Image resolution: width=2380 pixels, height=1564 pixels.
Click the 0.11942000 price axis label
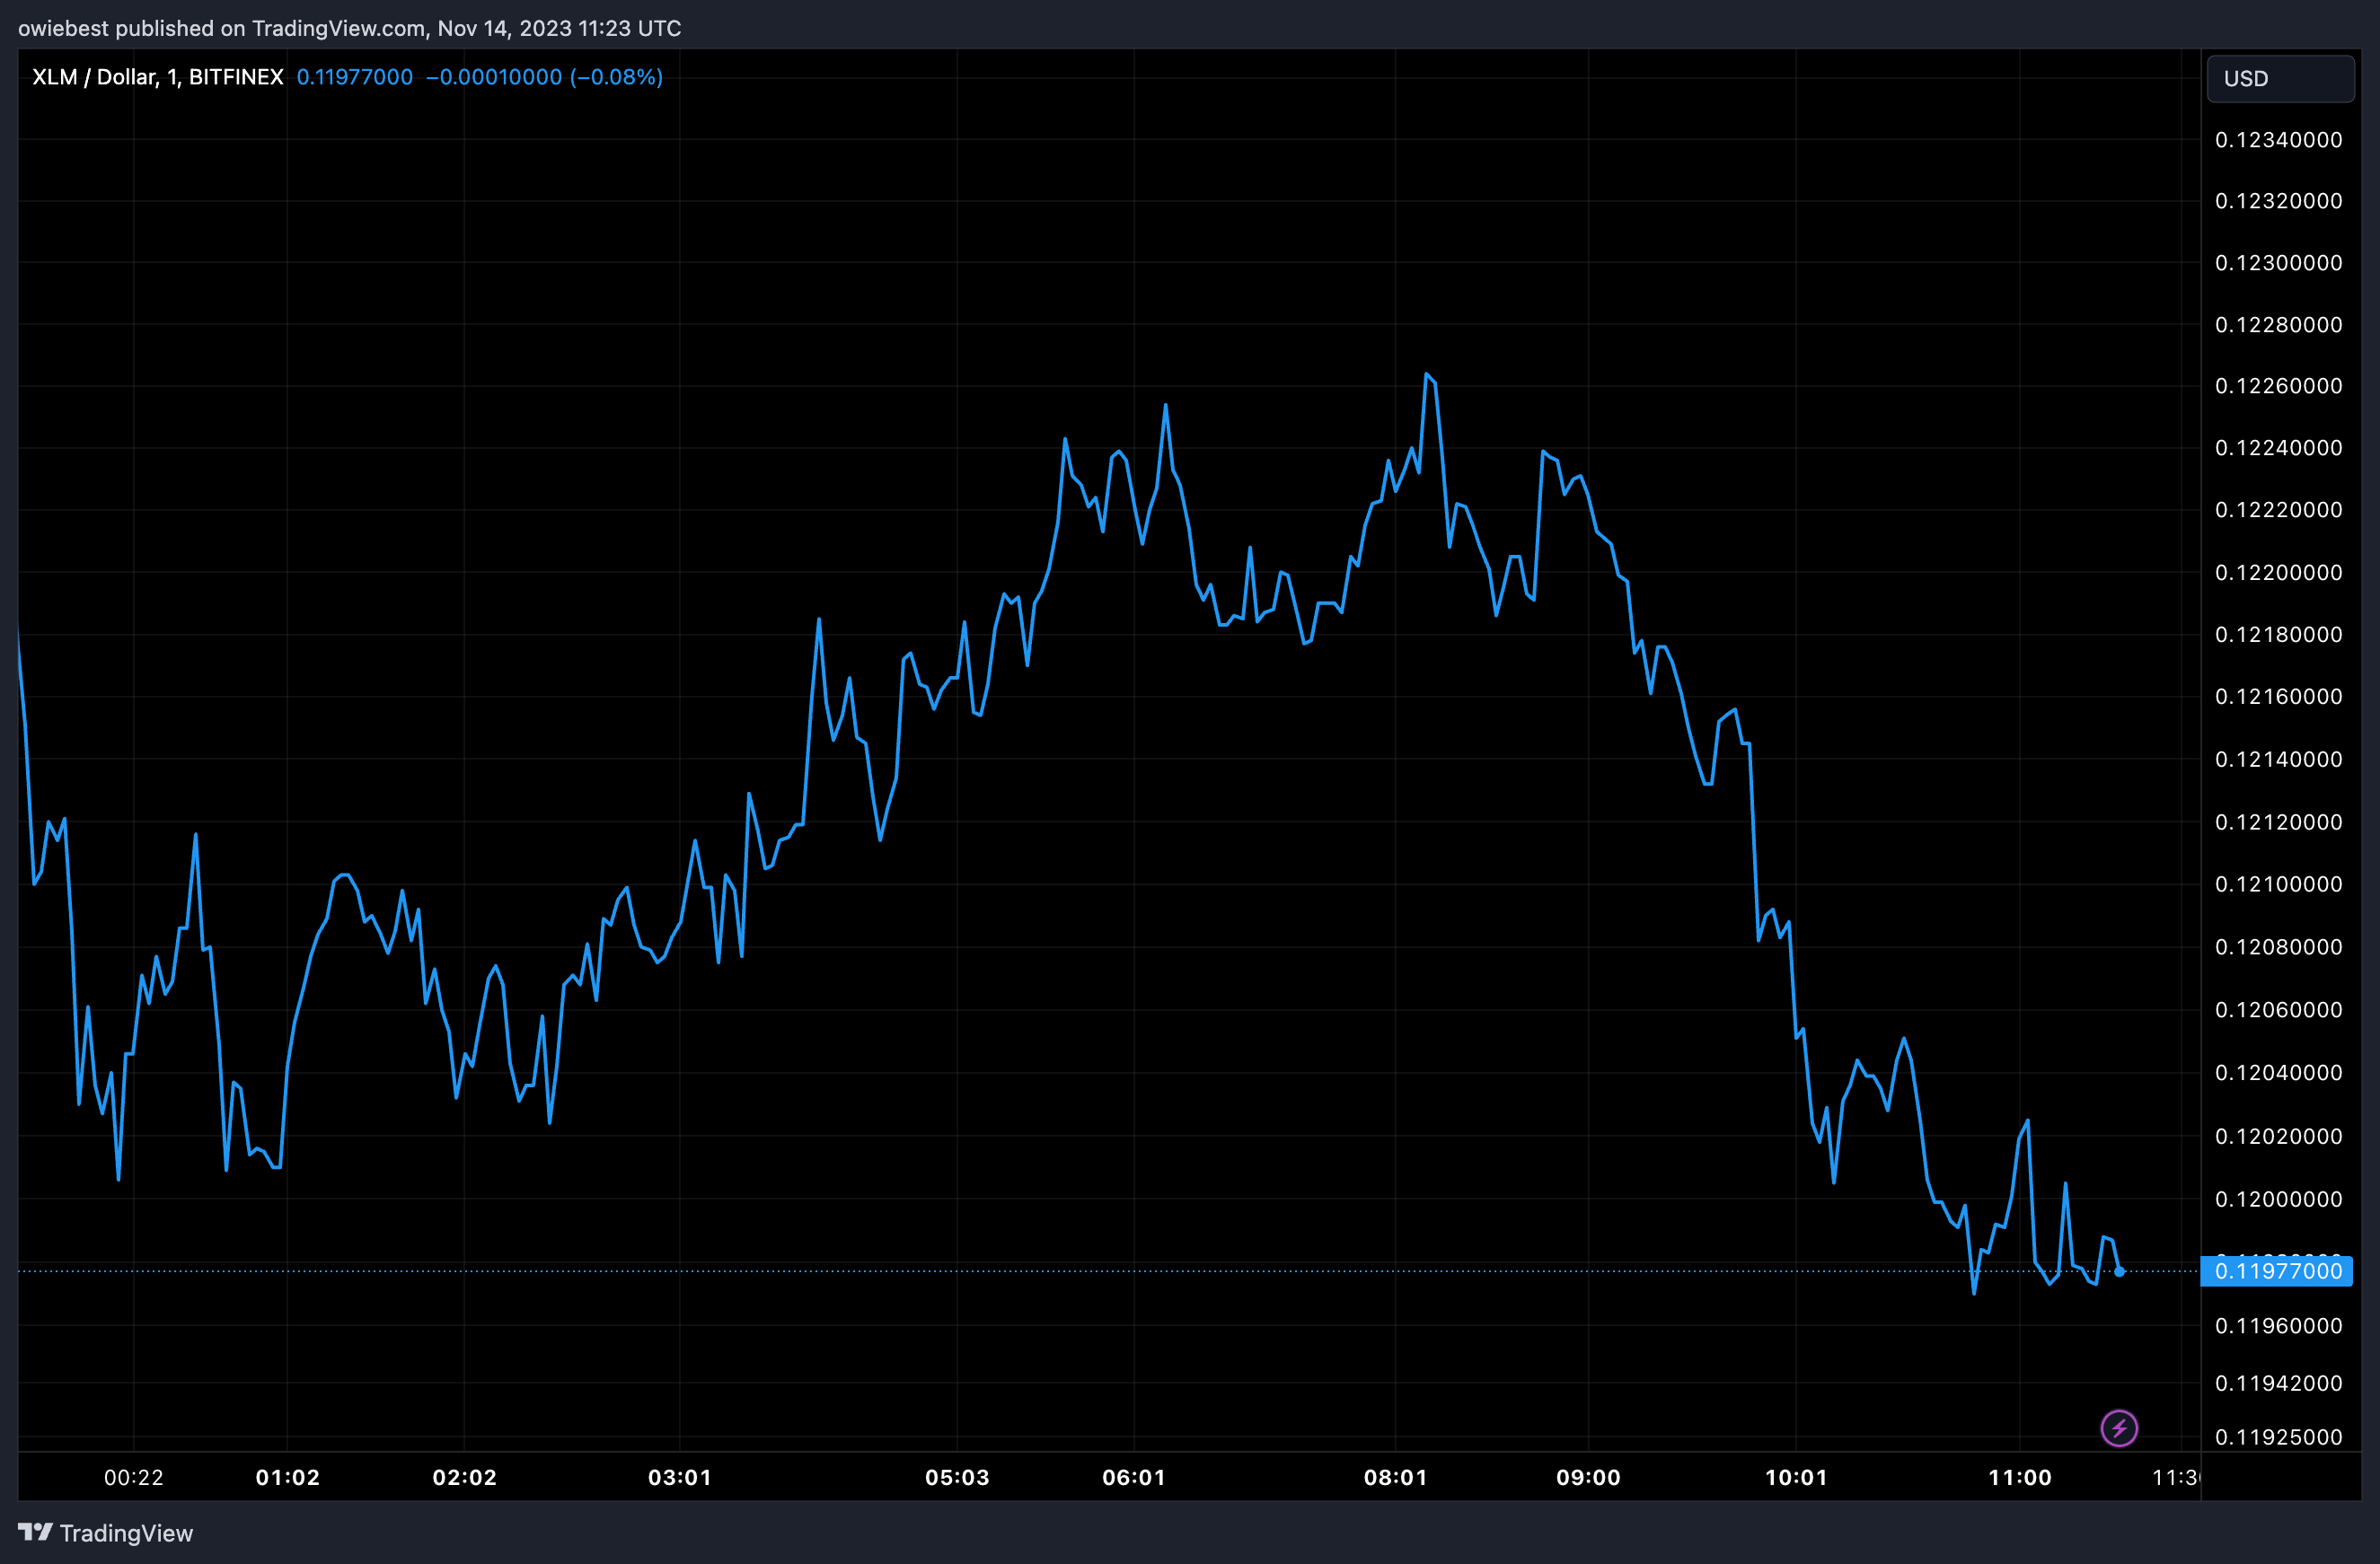2279,1384
